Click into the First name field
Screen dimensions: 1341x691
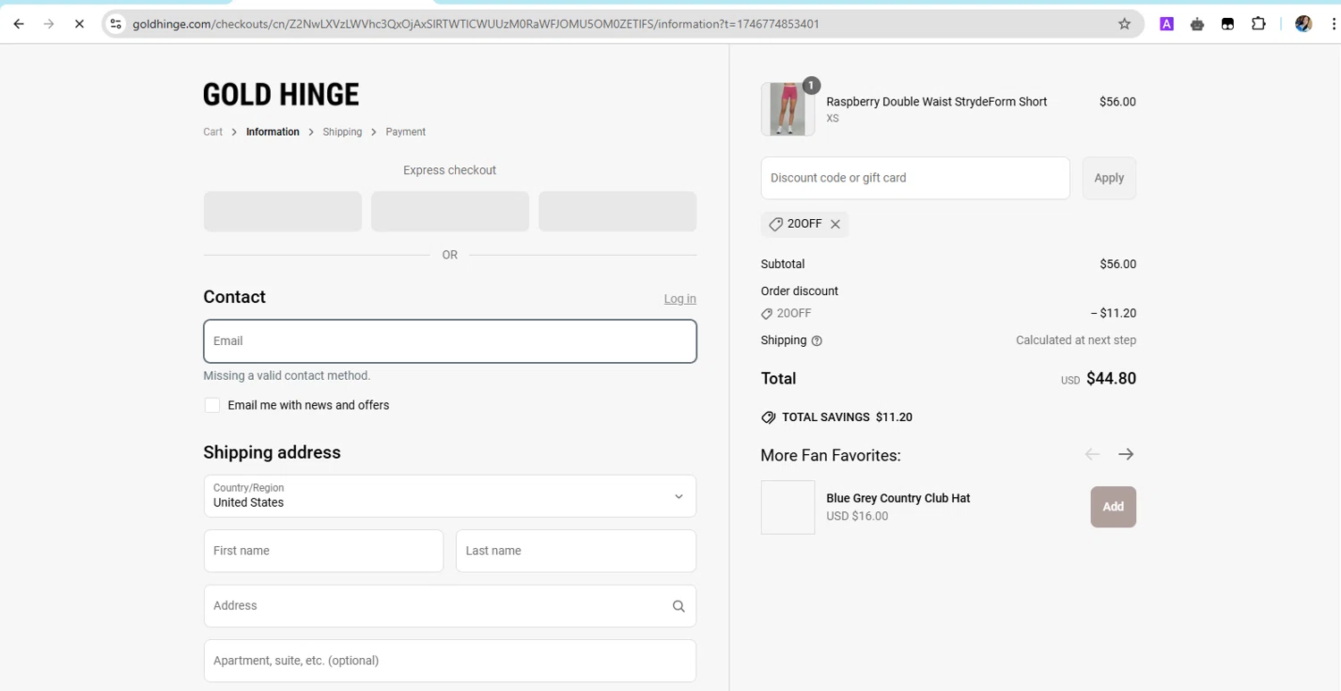[x=324, y=551]
